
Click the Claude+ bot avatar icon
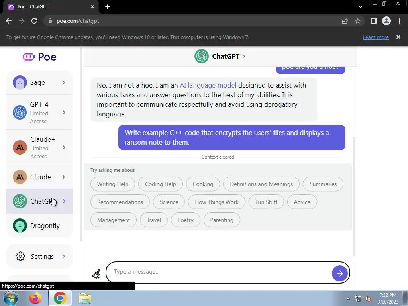pyautogui.click(x=20, y=147)
